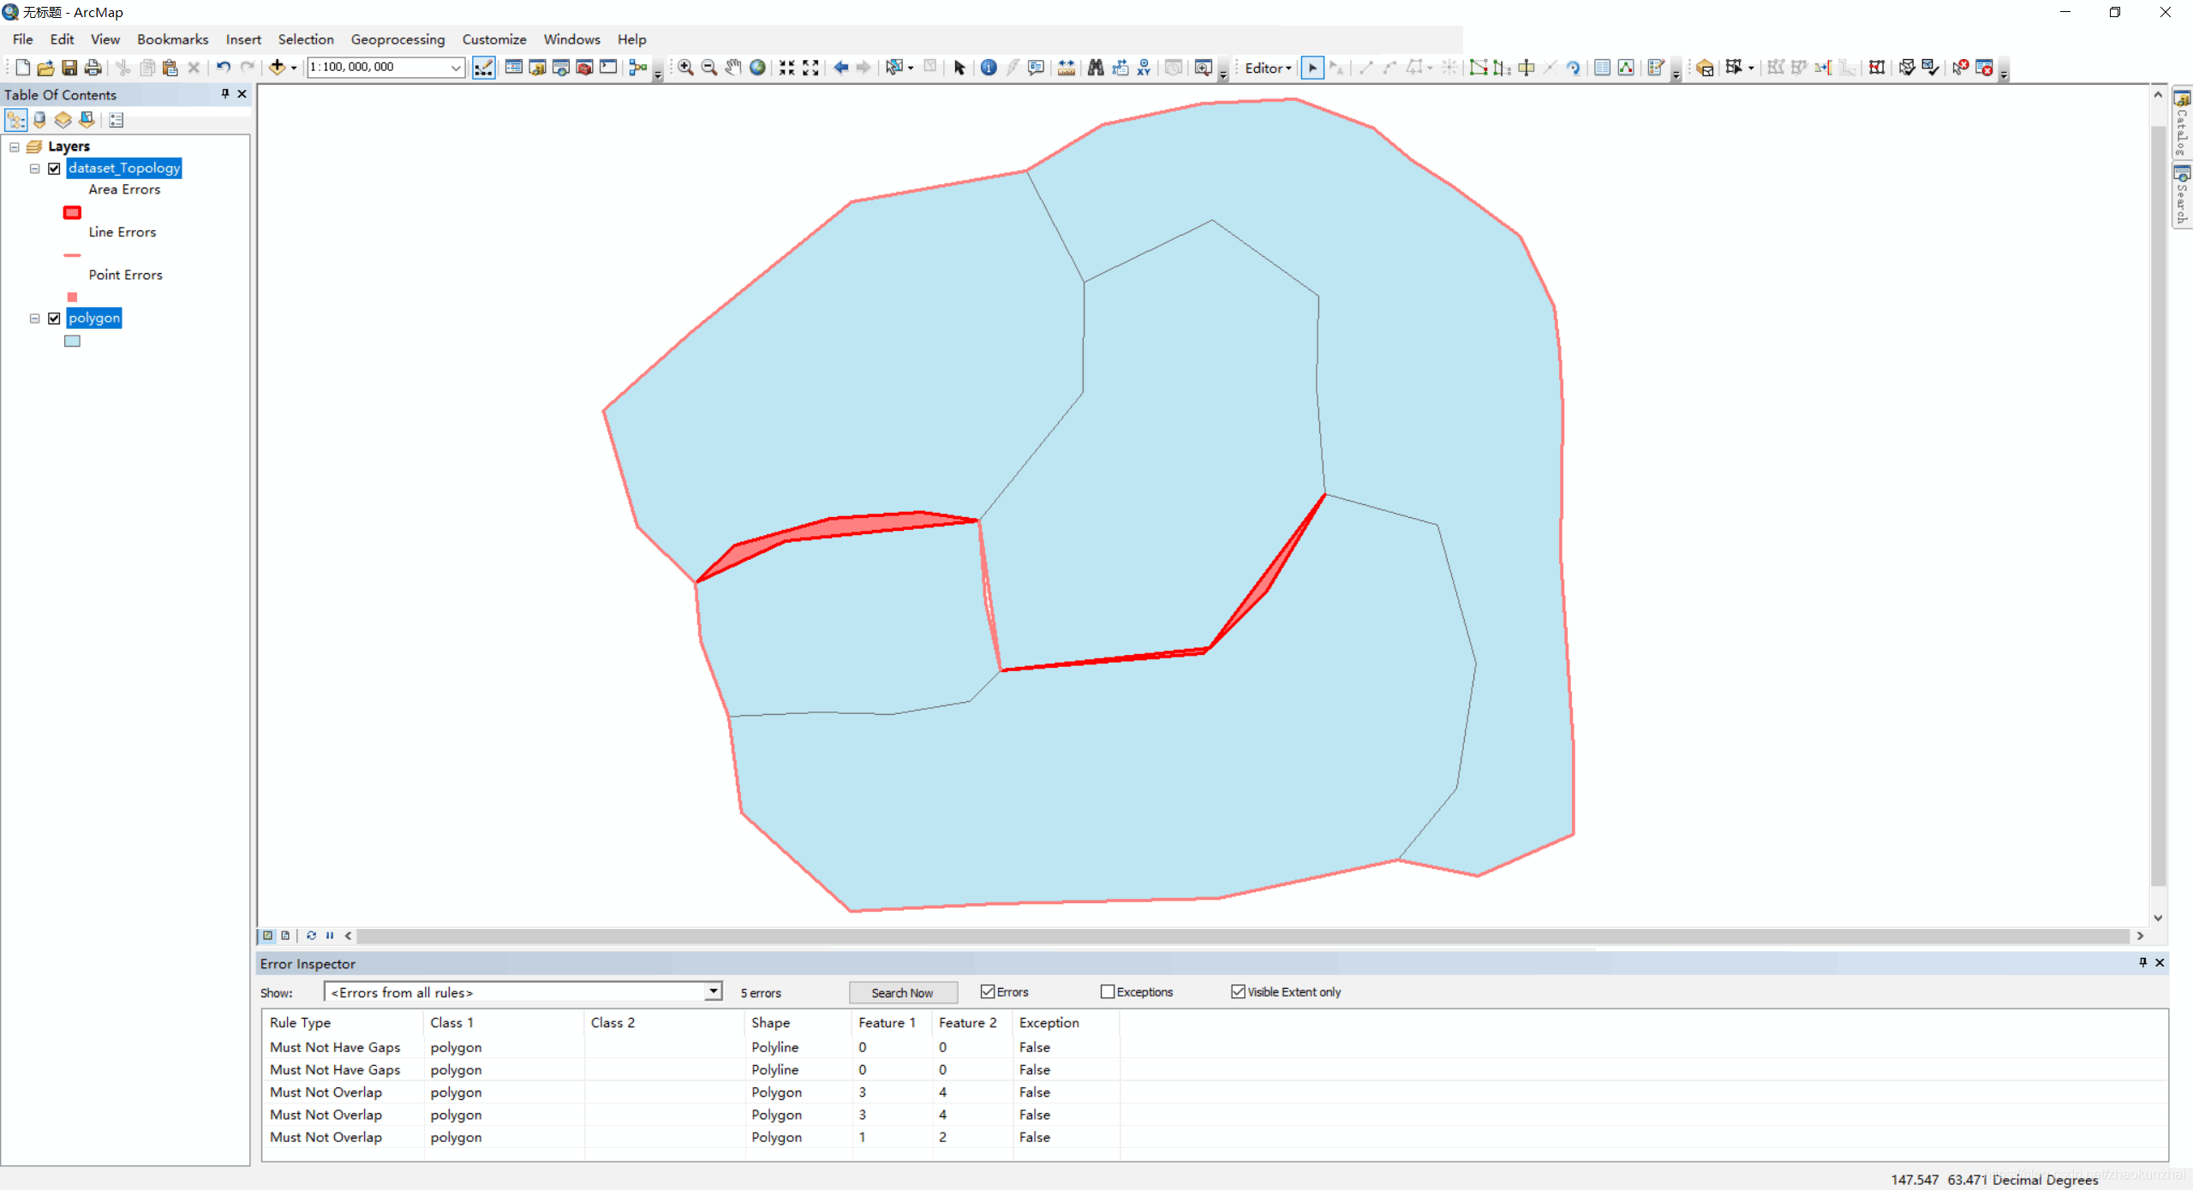Screen dimensions: 2193x1190
Task: Click the Find binoculars tool
Action: pos(1096,67)
